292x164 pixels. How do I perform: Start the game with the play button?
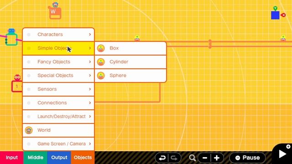pos(283,154)
